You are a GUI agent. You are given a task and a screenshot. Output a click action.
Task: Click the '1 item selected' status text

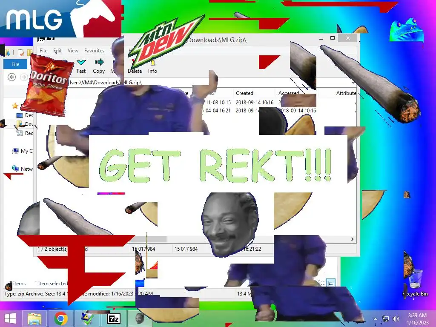point(51,283)
